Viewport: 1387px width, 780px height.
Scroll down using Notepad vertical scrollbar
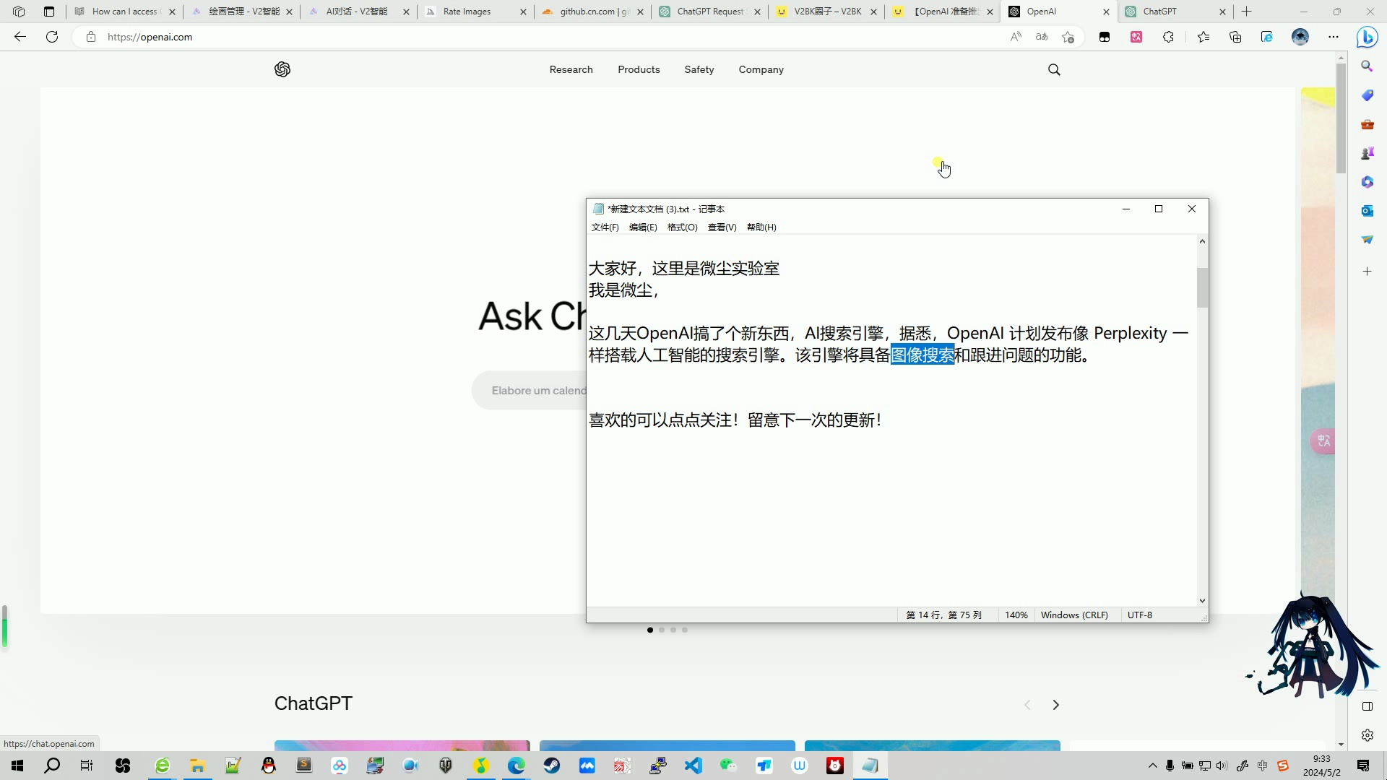(1202, 600)
